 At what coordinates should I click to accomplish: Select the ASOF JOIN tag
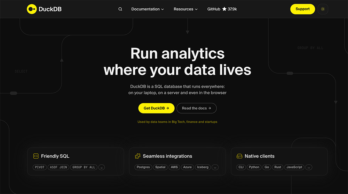[58, 167]
